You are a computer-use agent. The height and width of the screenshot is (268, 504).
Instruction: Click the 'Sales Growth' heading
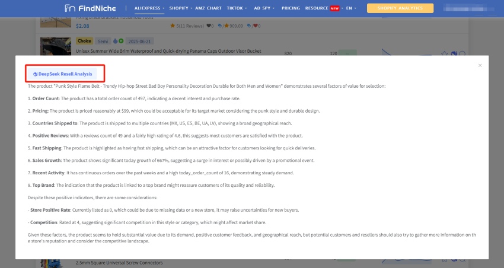47,160
